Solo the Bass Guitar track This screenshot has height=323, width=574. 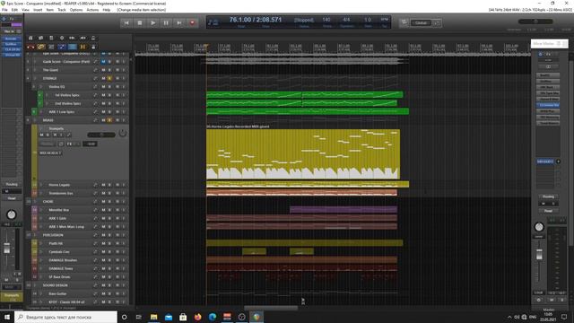click(x=109, y=293)
